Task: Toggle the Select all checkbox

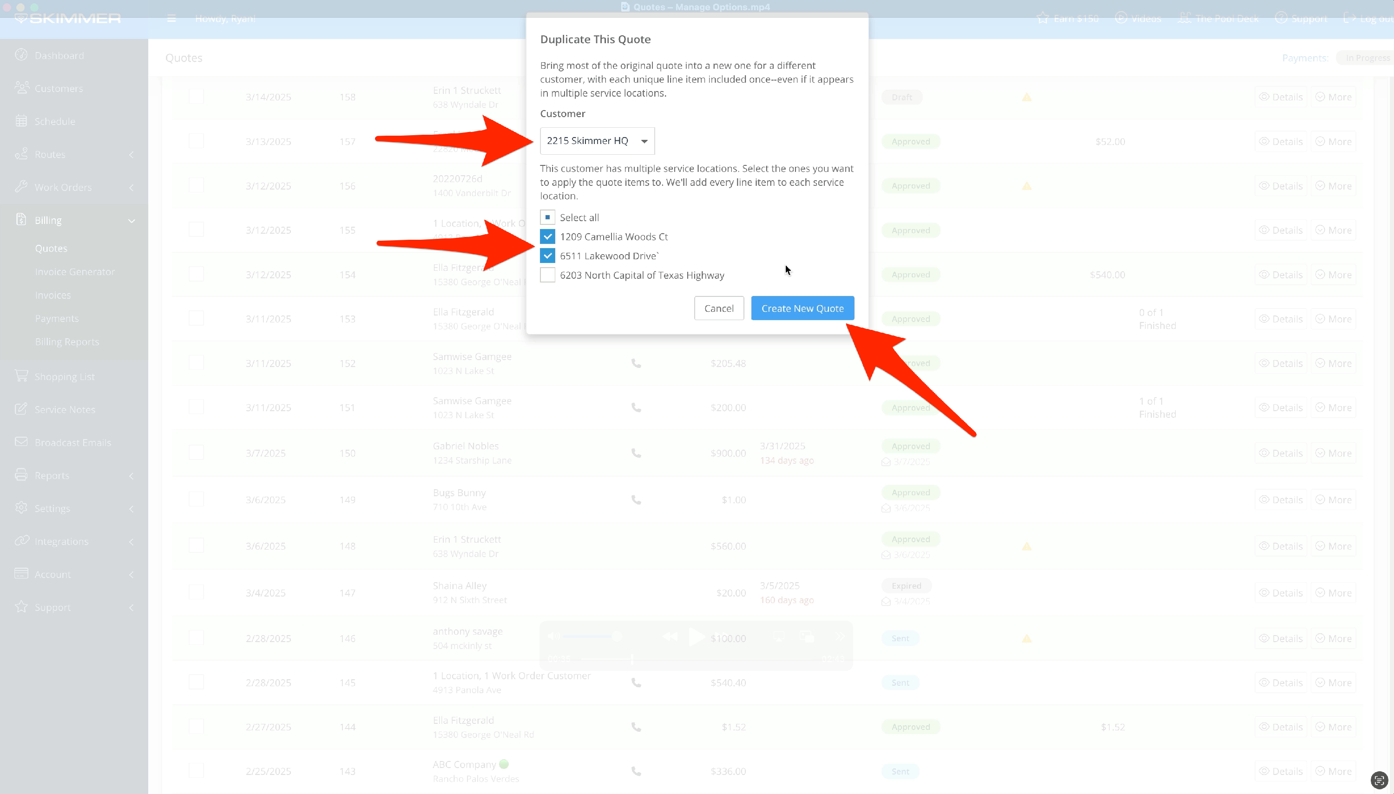Action: [x=547, y=217]
